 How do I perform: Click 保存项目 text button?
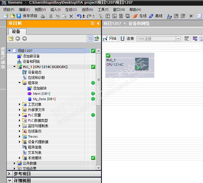coord(30,16)
